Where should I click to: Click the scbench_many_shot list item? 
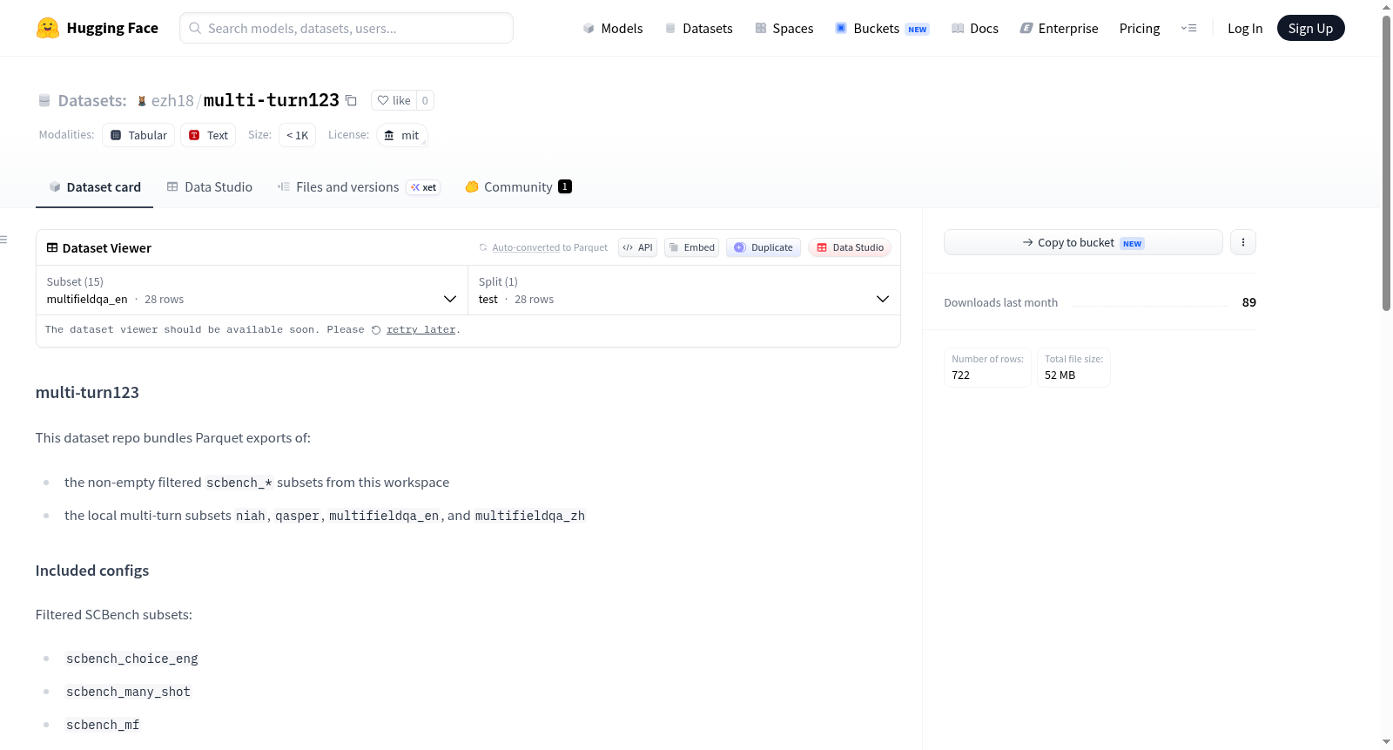coord(128,692)
